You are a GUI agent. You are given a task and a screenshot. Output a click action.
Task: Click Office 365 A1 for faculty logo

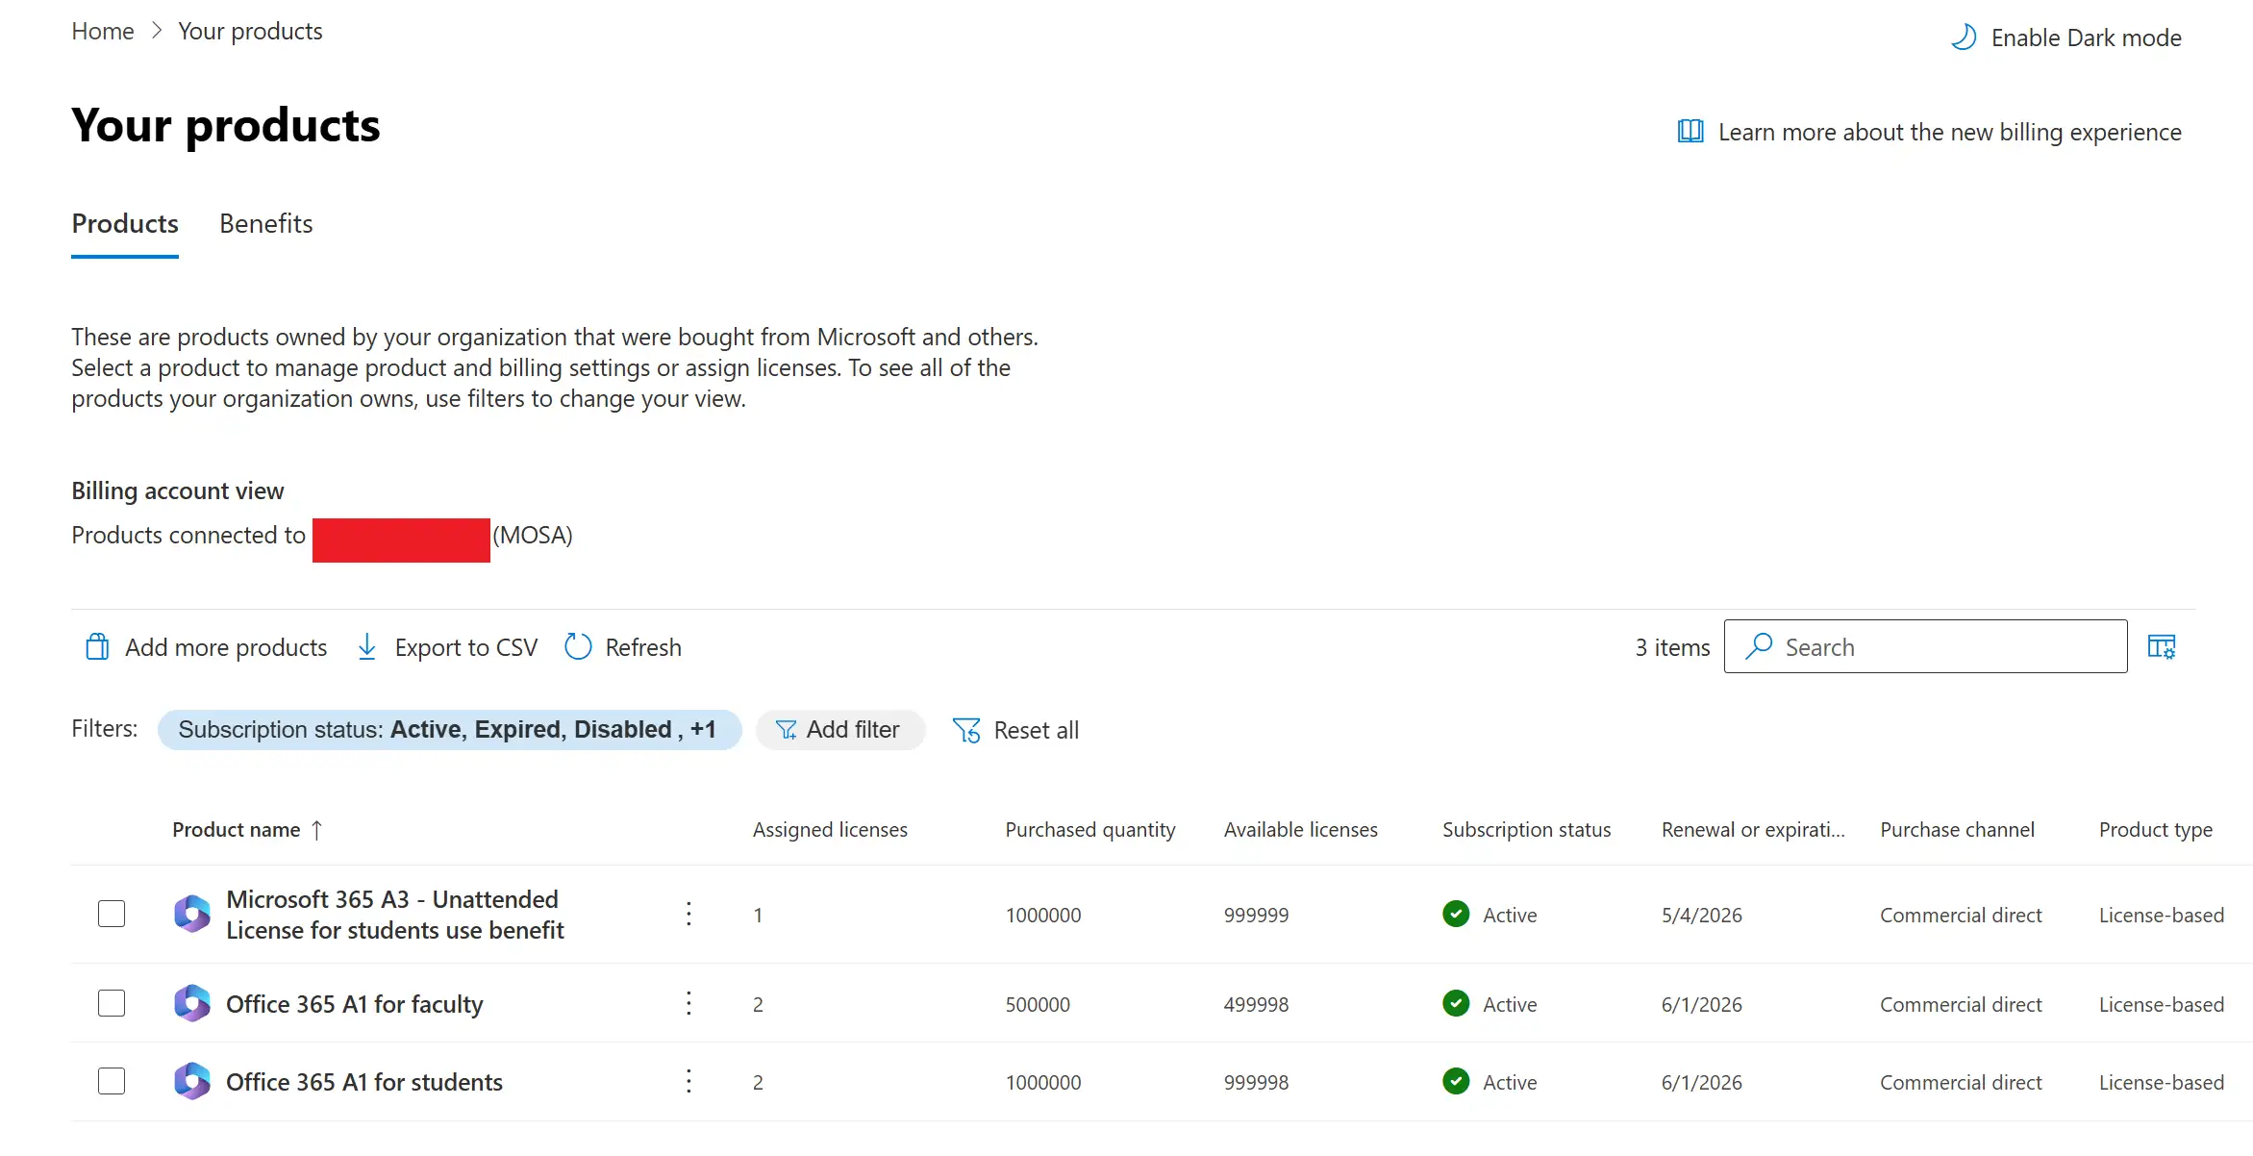(x=191, y=1003)
